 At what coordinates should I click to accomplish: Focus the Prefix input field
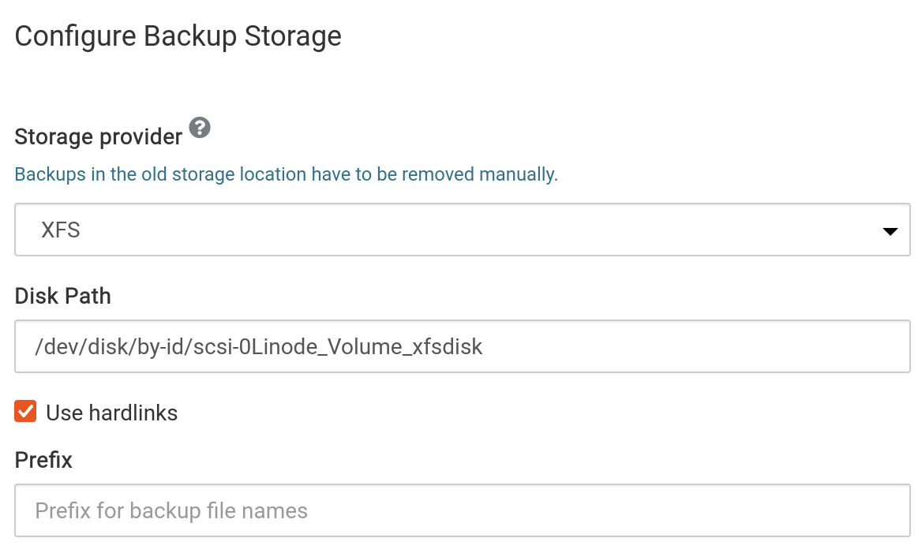pyautogui.click(x=462, y=510)
